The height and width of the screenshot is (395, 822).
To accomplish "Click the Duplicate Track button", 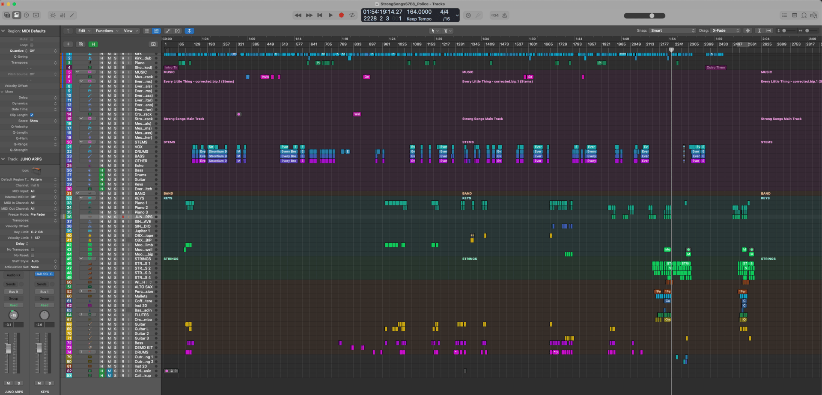I will [x=80, y=44].
